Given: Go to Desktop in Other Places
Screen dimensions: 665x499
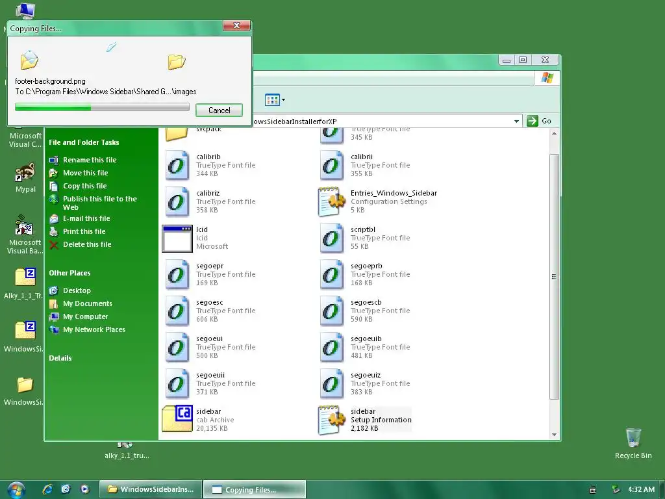Looking at the screenshot, I should (x=77, y=290).
